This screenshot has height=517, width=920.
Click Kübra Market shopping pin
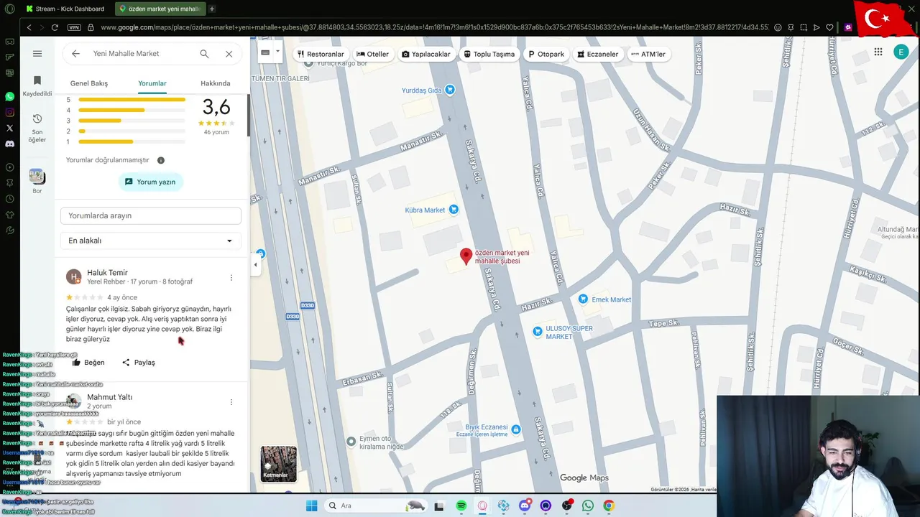pyautogui.click(x=454, y=210)
